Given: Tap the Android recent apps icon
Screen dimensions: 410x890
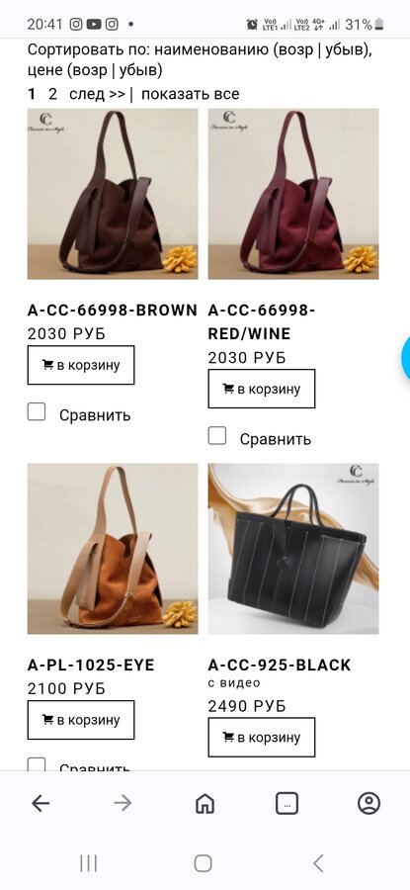Looking at the screenshot, I should (89, 863).
